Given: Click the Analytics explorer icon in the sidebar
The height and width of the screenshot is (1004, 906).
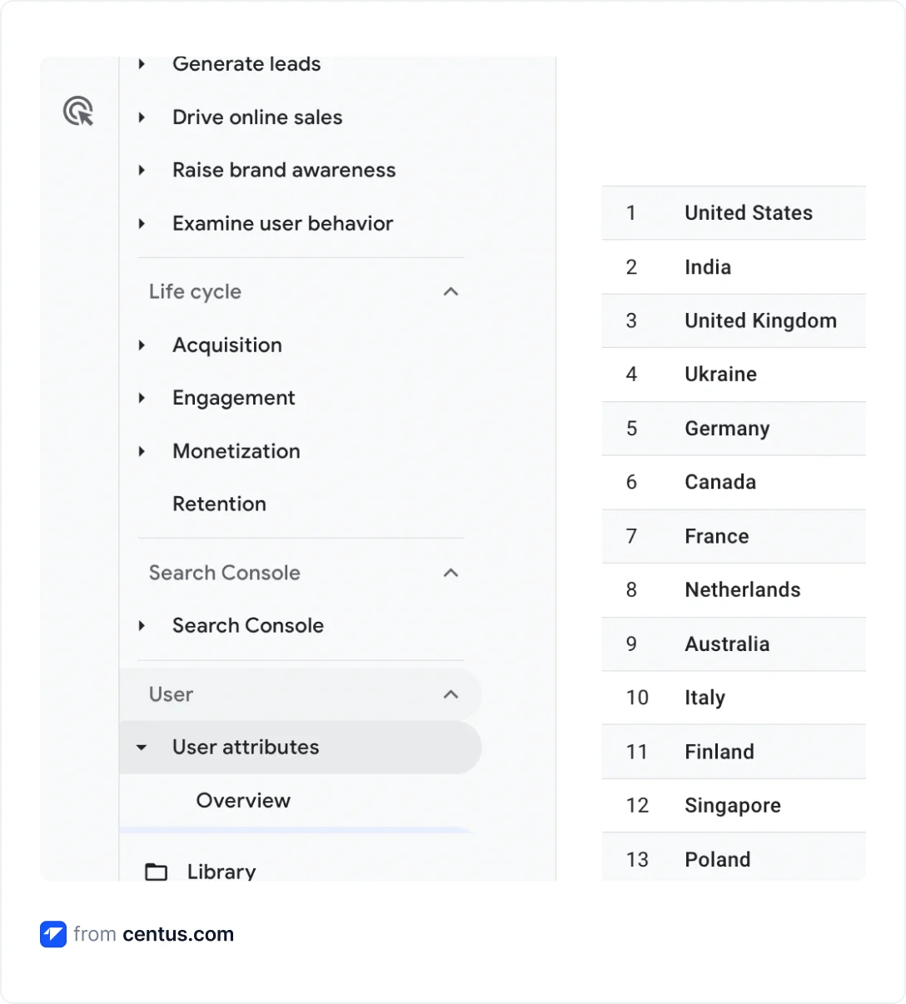Looking at the screenshot, I should click(x=79, y=111).
